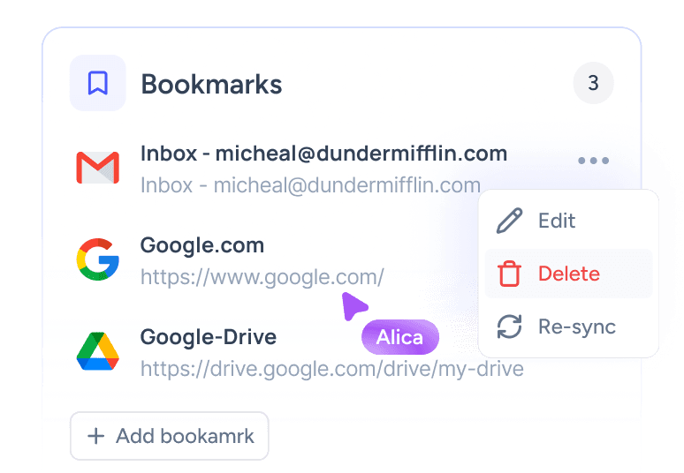Select Delete in the context menu
This screenshot has height=473, width=684.
coord(568,274)
